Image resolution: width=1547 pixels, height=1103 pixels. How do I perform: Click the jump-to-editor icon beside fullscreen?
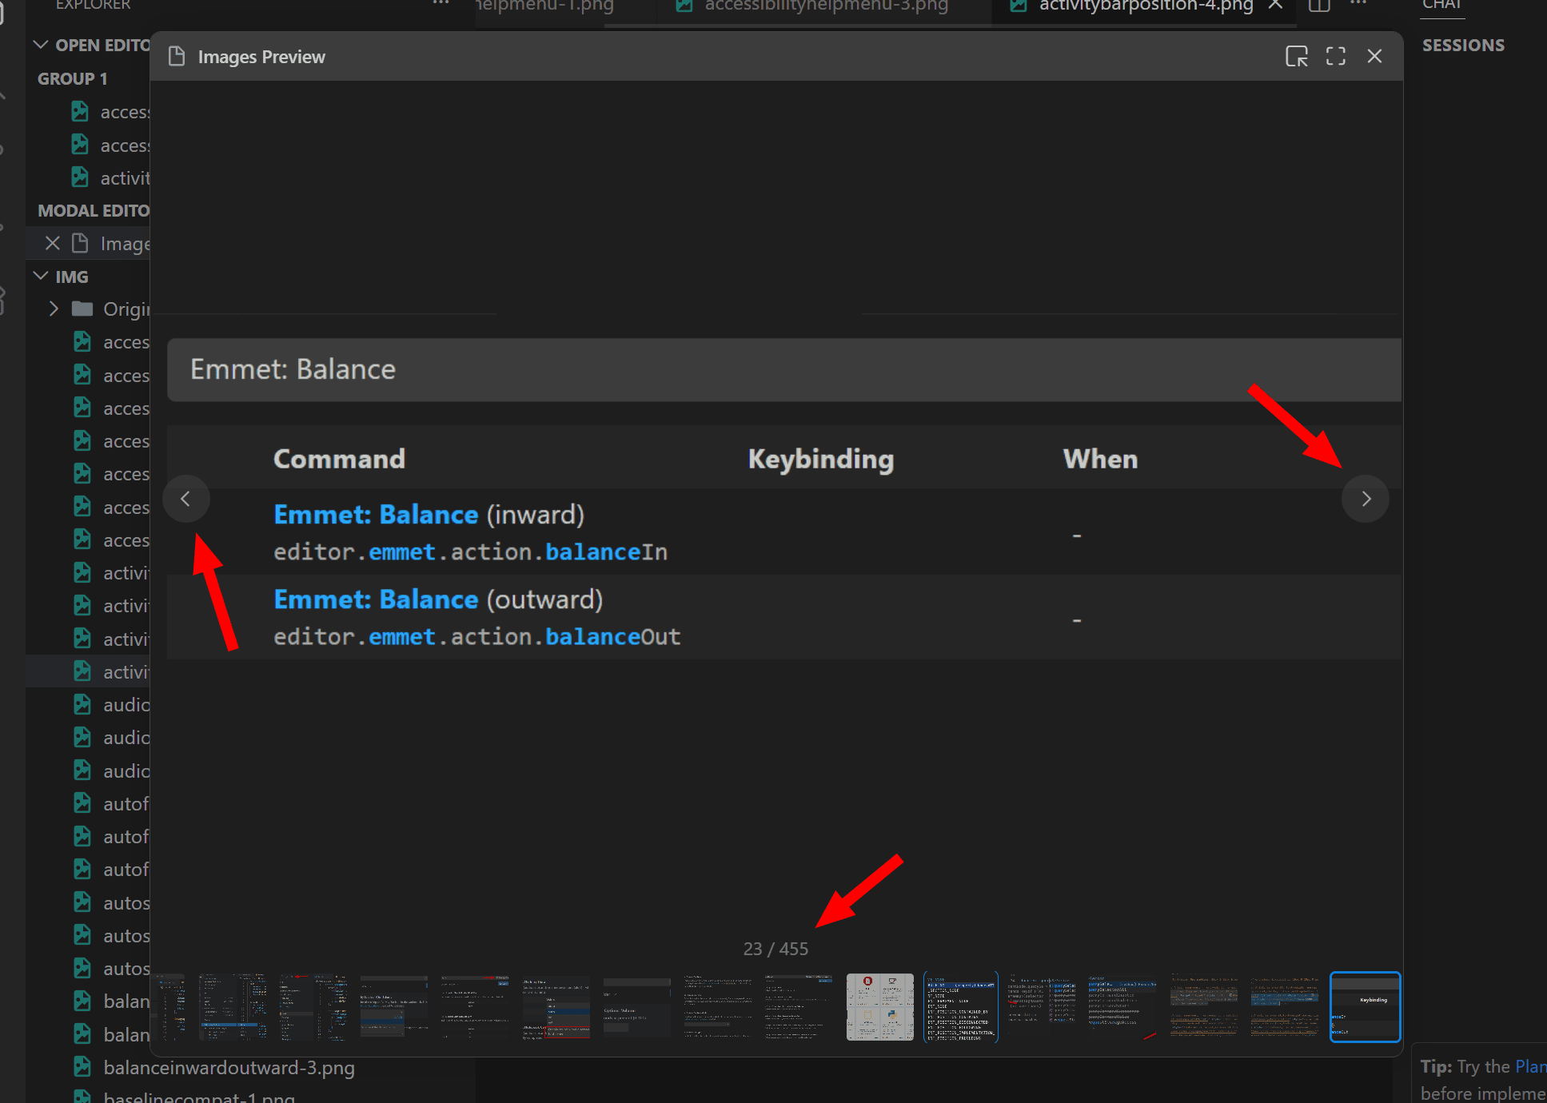point(1297,56)
